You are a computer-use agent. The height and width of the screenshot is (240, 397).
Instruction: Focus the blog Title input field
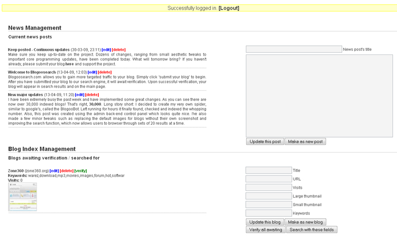pos(269,170)
